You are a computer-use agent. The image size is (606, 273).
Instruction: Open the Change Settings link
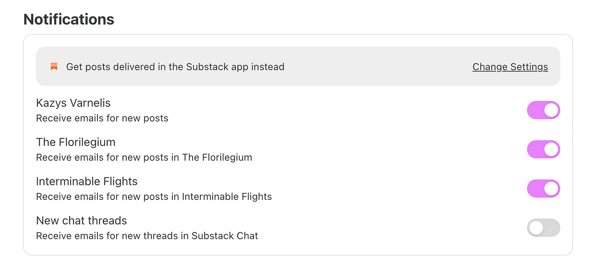[x=510, y=67]
